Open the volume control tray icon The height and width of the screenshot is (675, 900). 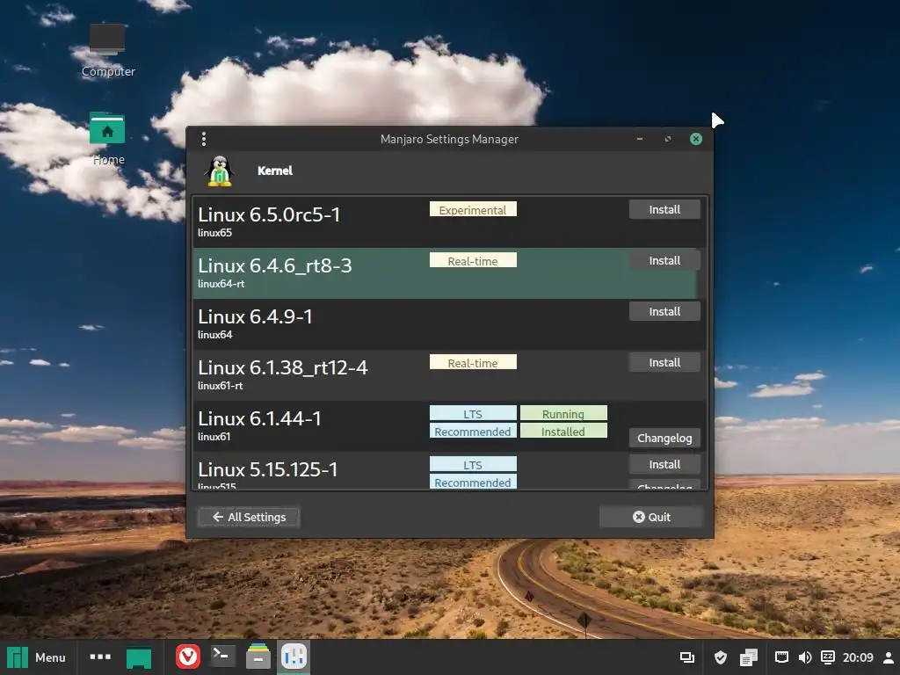[805, 657]
